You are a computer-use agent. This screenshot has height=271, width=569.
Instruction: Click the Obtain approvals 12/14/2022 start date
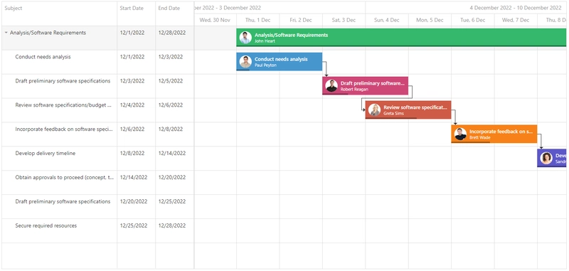(137, 183)
